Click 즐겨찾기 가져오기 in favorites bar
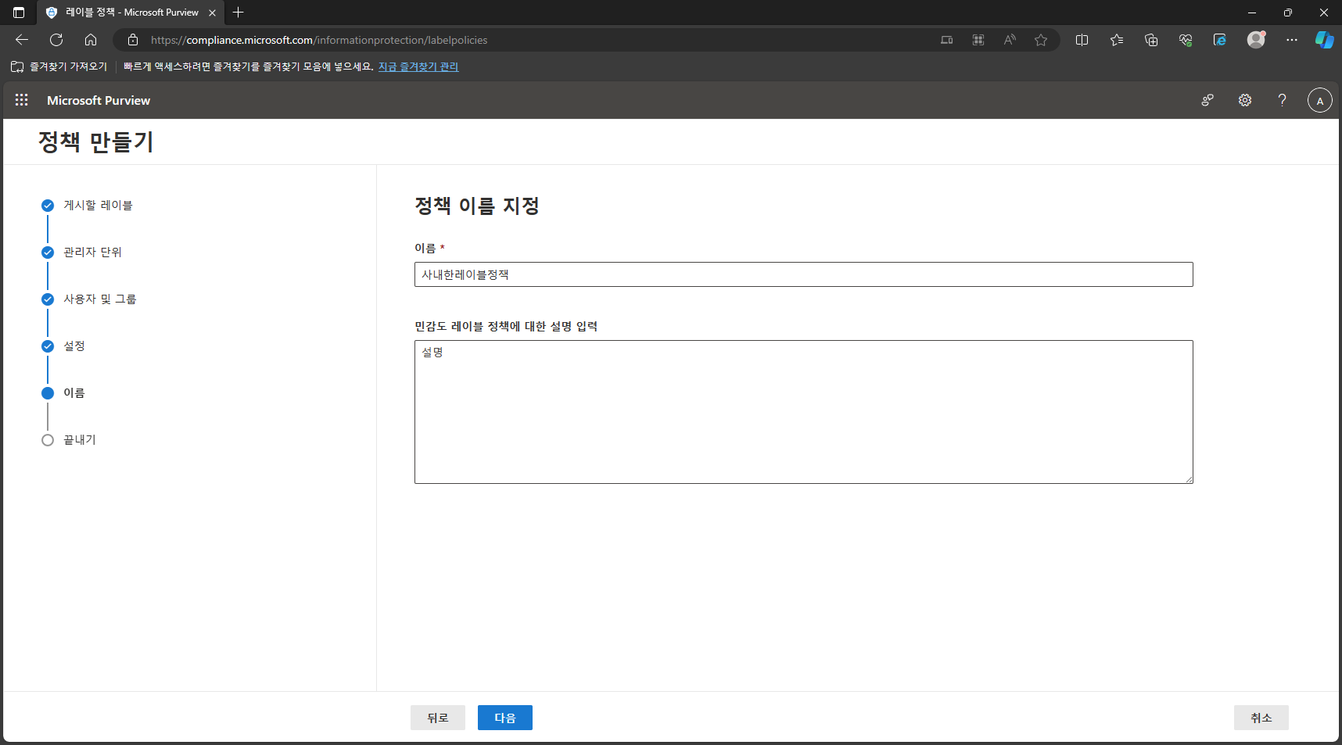1342x745 pixels. point(59,66)
